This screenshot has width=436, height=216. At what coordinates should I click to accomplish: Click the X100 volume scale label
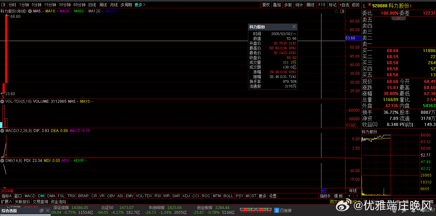350,126
